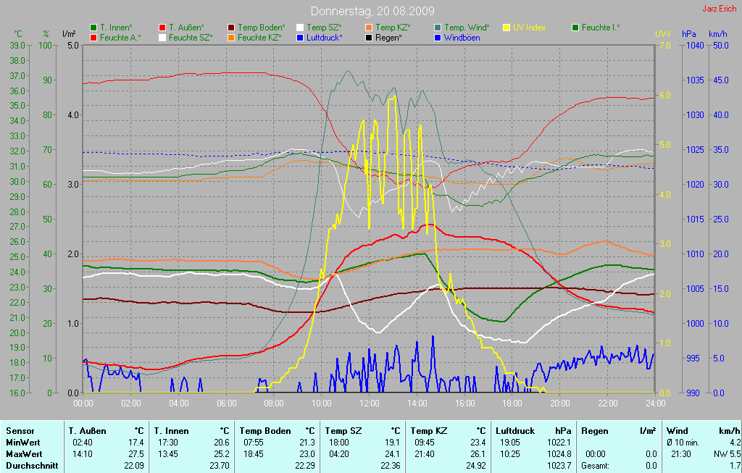
Task: Click the blue Luftdruck legend square
Action: click(x=300, y=37)
